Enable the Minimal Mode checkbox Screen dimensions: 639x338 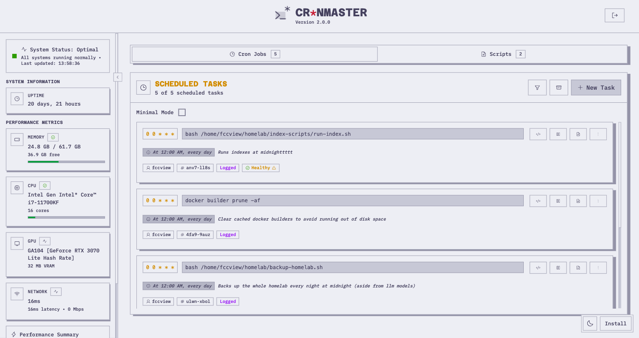182,113
